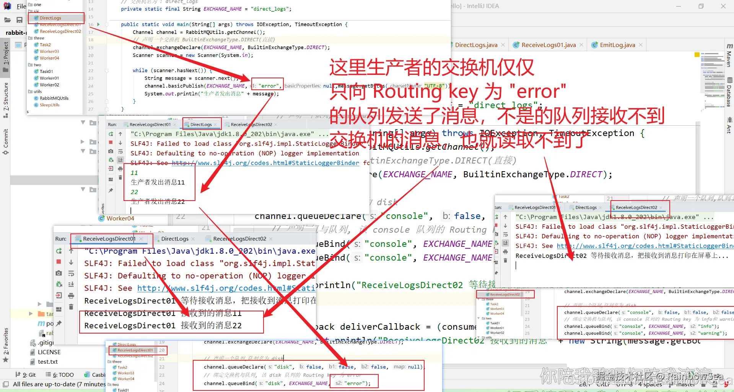Toggle scroll-to-end in the bottom-left Run panel
This screenshot has height=392, width=734.
(x=71, y=284)
